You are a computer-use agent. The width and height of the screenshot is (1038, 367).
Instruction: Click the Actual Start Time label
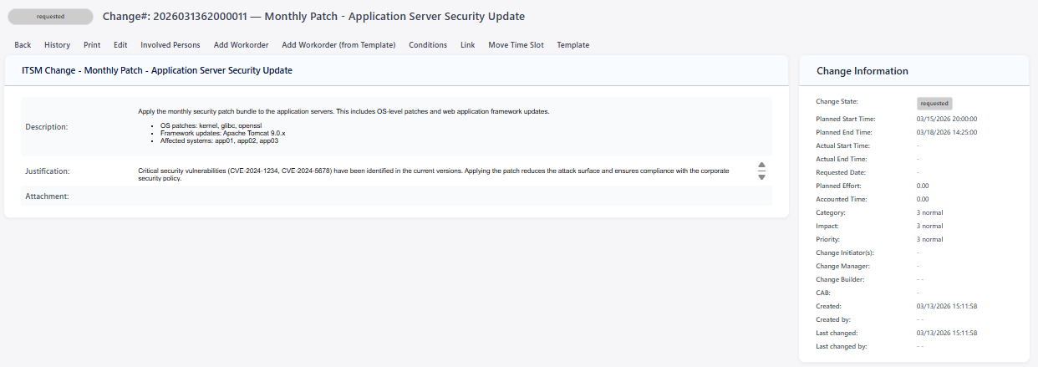[x=842, y=145]
